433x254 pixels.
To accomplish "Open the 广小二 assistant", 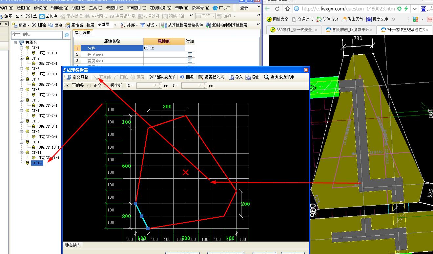I will pos(222,8).
